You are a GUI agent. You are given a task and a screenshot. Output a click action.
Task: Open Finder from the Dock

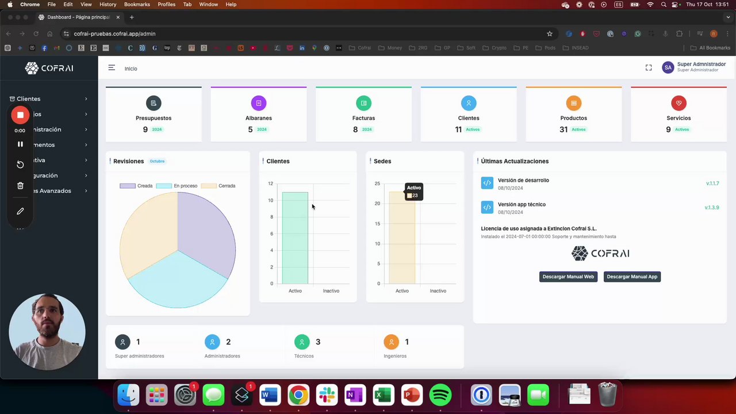tap(128, 395)
